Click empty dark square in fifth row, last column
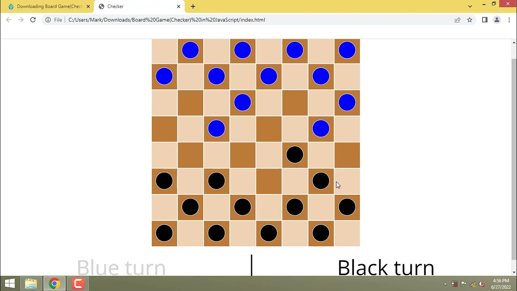The width and height of the screenshot is (517, 291). pyautogui.click(x=347, y=155)
